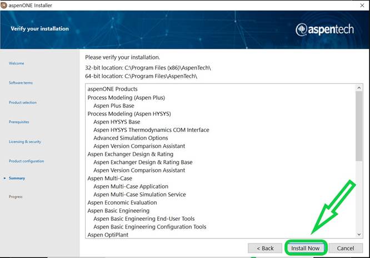370x258 pixels.
Task: Click the product list scroll up arrow
Action: [x=359, y=88]
